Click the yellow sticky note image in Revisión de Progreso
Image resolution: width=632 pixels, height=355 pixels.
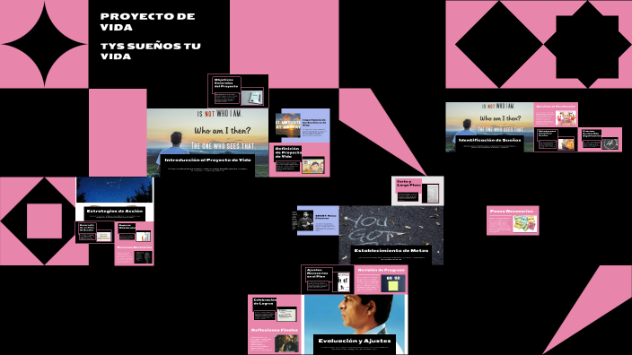pos(393,284)
